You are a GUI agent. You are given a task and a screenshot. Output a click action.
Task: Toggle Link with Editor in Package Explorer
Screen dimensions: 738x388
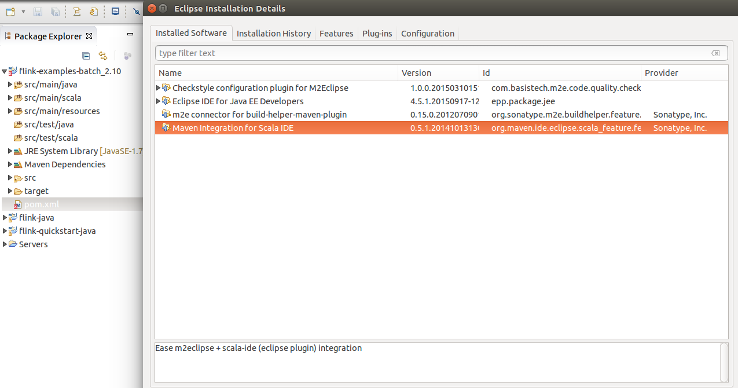click(103, 56)
